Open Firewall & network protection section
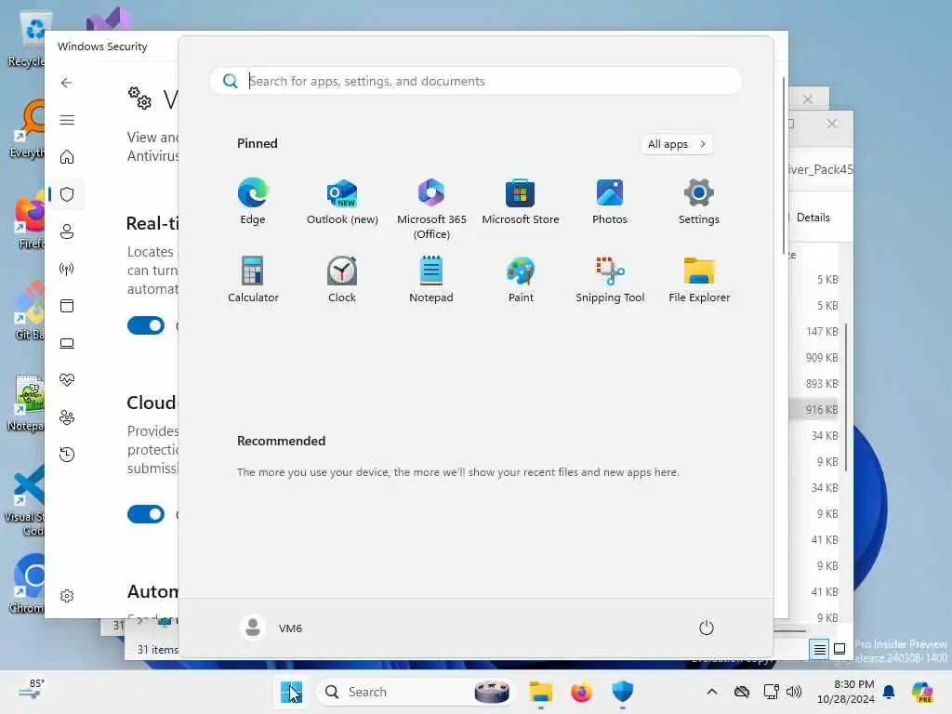 [67, 269]
